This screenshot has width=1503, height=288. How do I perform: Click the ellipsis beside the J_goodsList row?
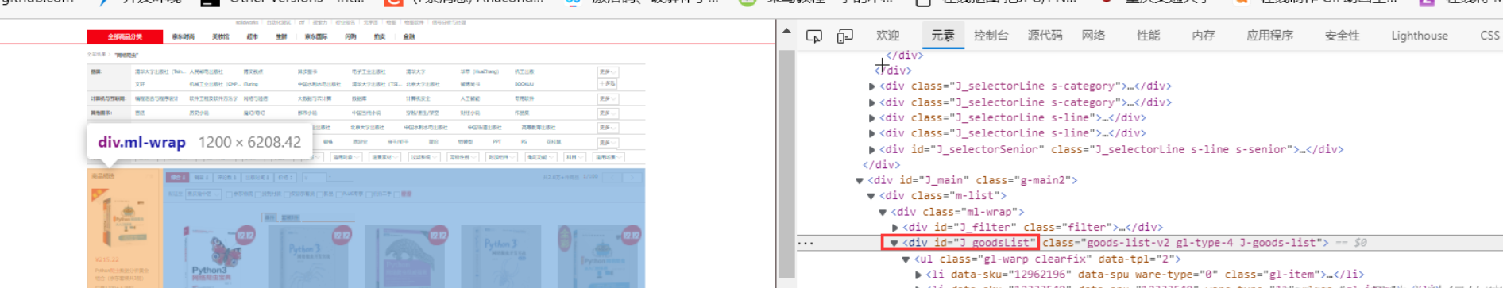[806, 243]
